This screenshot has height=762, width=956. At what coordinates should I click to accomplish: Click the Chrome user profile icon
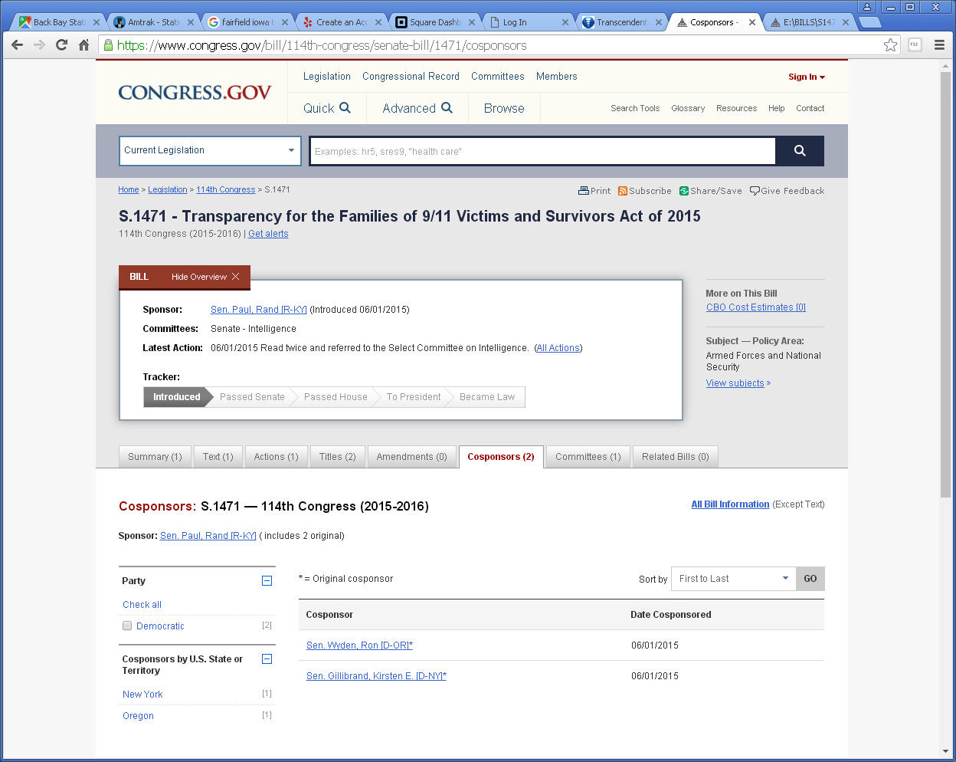pyautogui.click(x=867, y=7)
